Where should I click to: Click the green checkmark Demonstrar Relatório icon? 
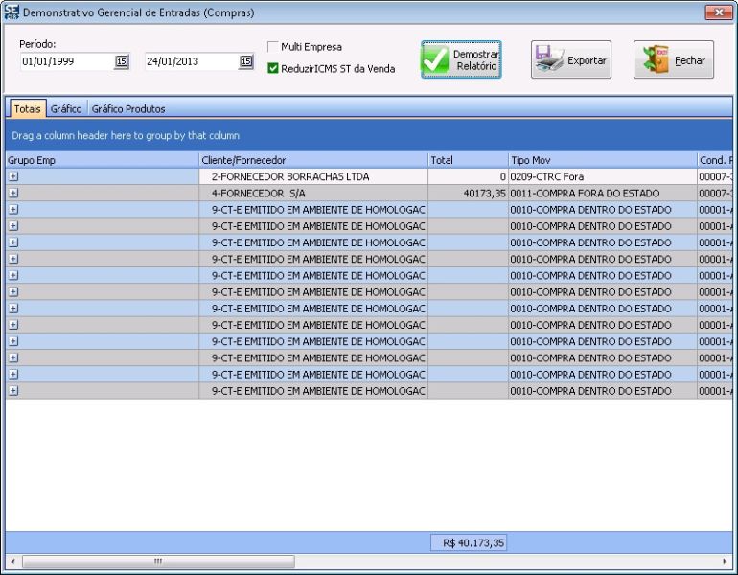[x=437, y=59]
